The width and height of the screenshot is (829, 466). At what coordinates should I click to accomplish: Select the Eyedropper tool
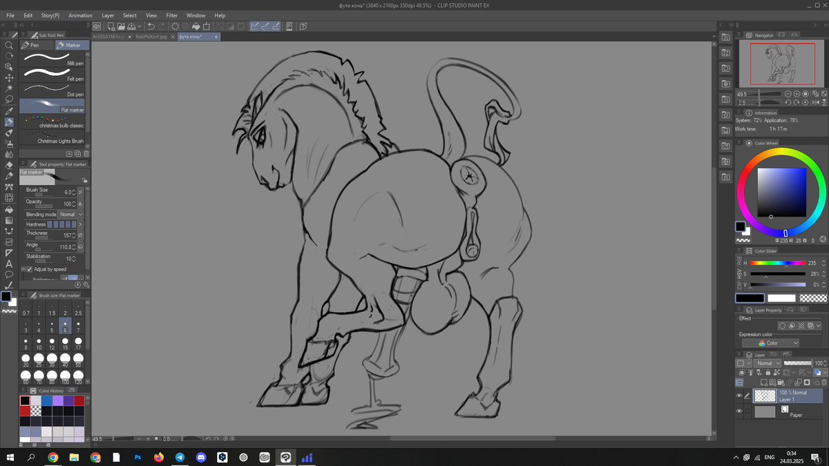tap(10, 110)
